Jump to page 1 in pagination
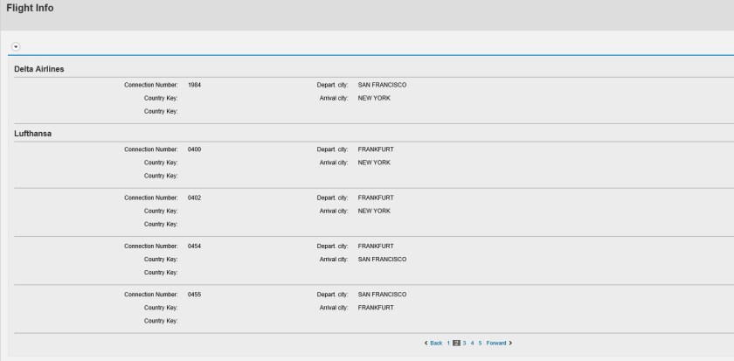 (448, 343)
